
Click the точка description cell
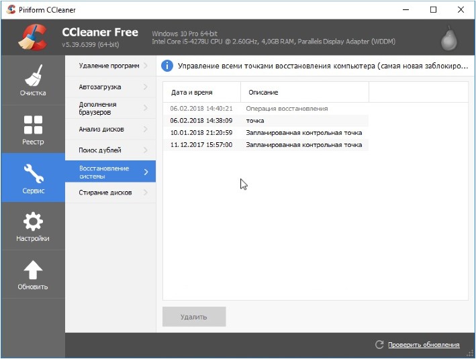point(255,121)
